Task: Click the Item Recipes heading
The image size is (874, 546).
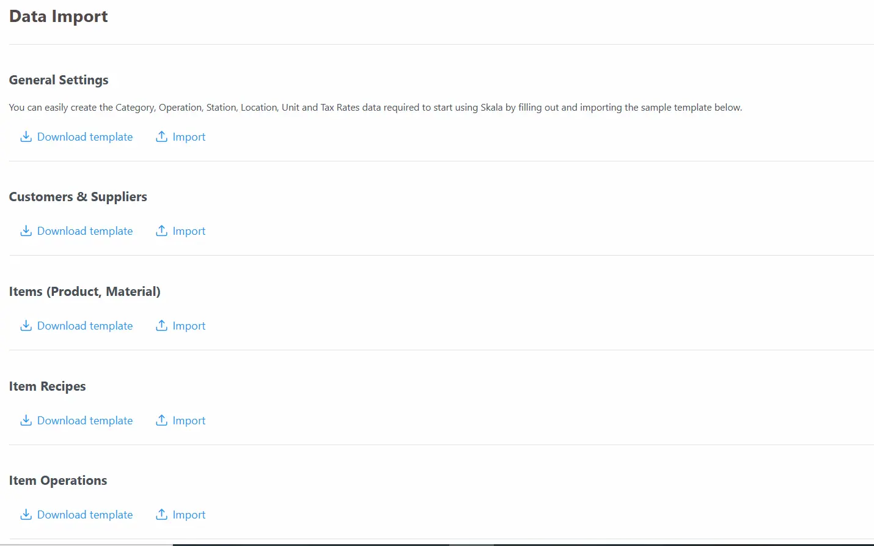Action: [48, 386]
